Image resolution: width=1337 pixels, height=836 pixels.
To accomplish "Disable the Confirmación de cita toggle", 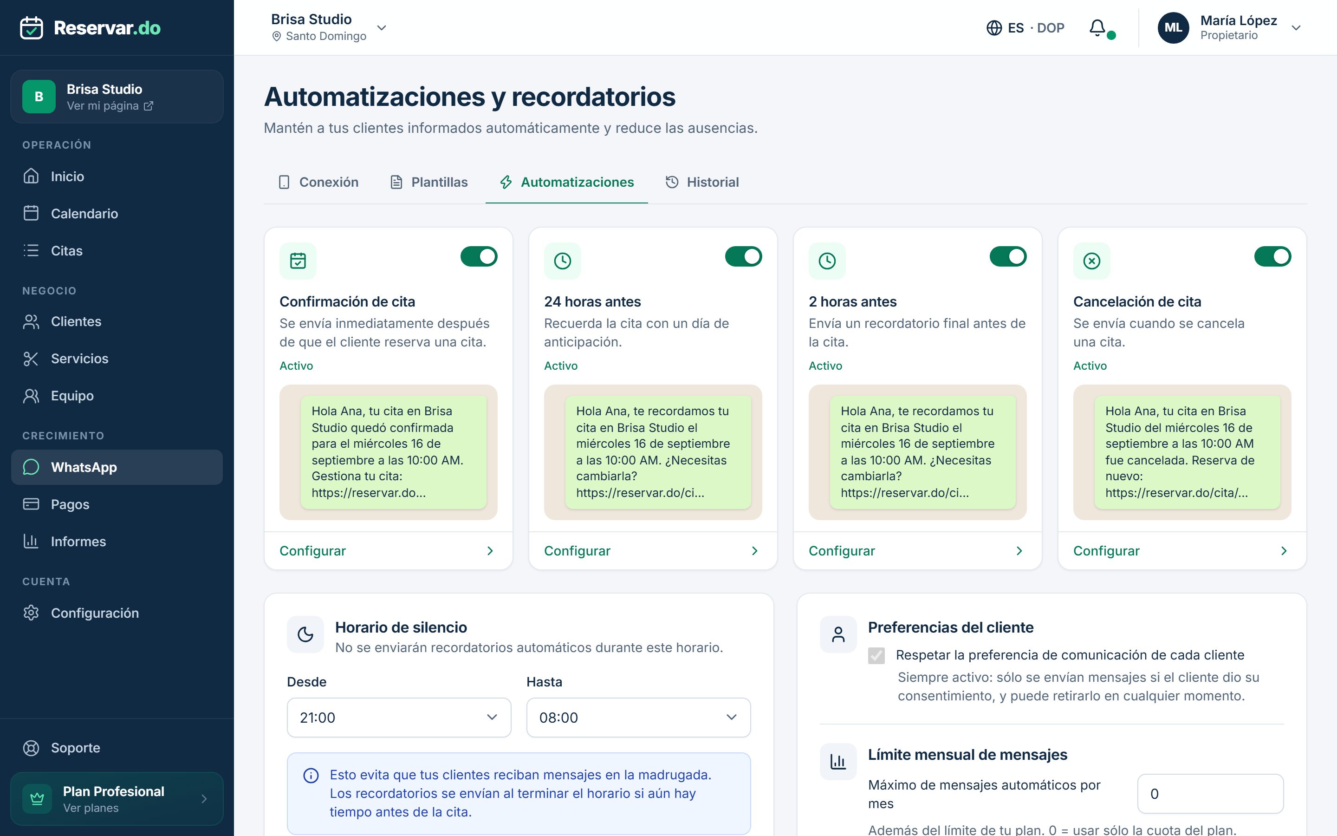I will (479, 256).
